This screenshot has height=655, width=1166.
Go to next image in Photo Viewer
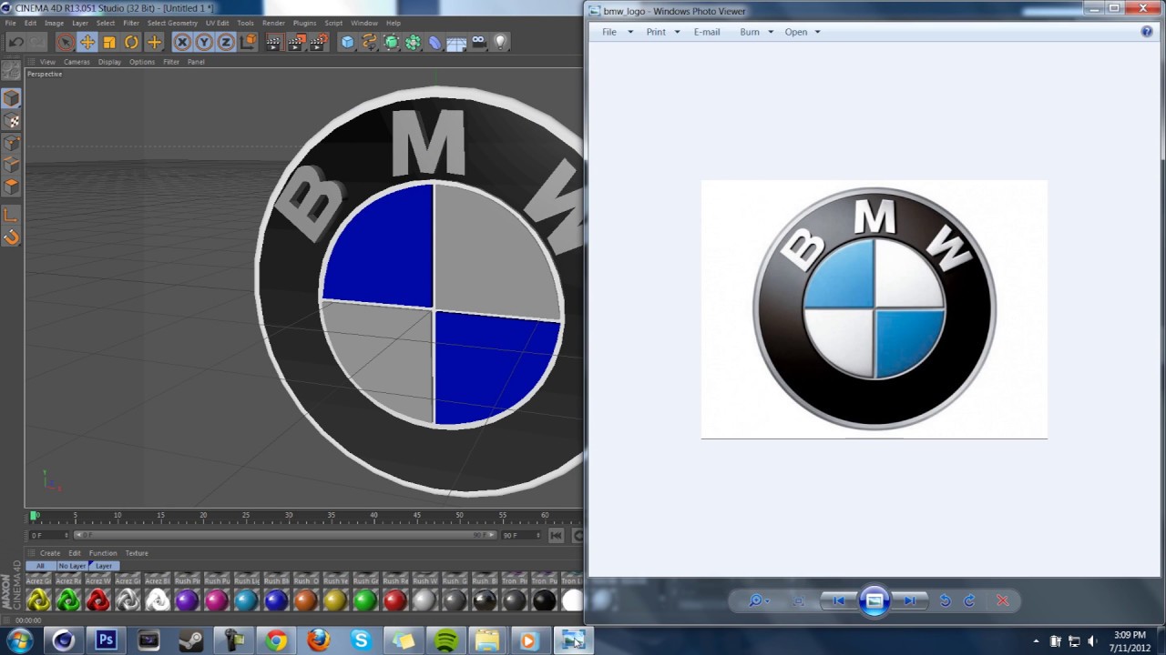(x=910, y=600)
